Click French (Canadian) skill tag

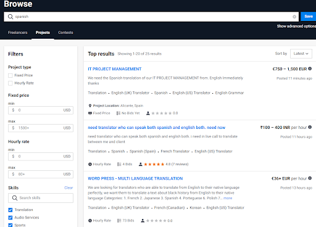[169, 208]
